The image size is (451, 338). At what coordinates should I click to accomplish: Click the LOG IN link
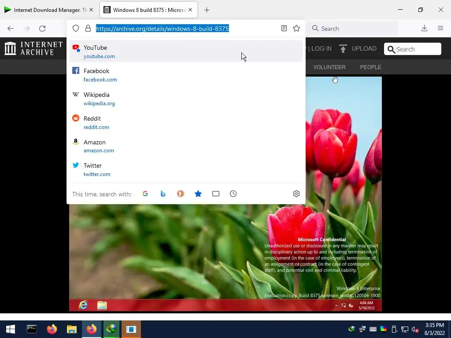(321, 48)
